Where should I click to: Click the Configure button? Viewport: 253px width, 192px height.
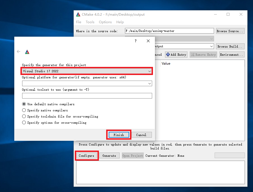tap(87, 156)
